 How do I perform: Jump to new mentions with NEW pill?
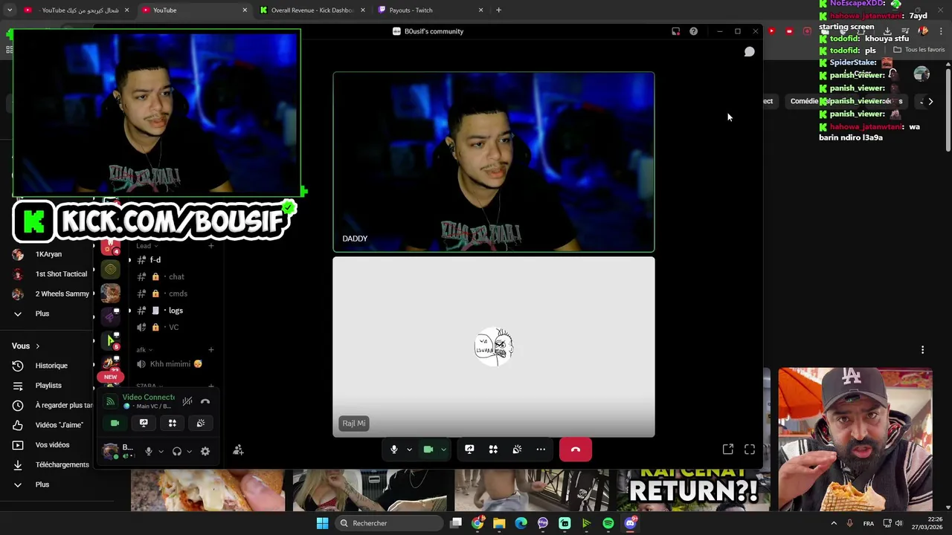[x=110, y=377]
